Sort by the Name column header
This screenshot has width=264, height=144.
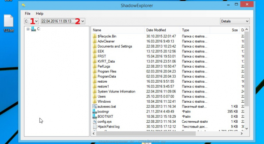pos(118,30)
